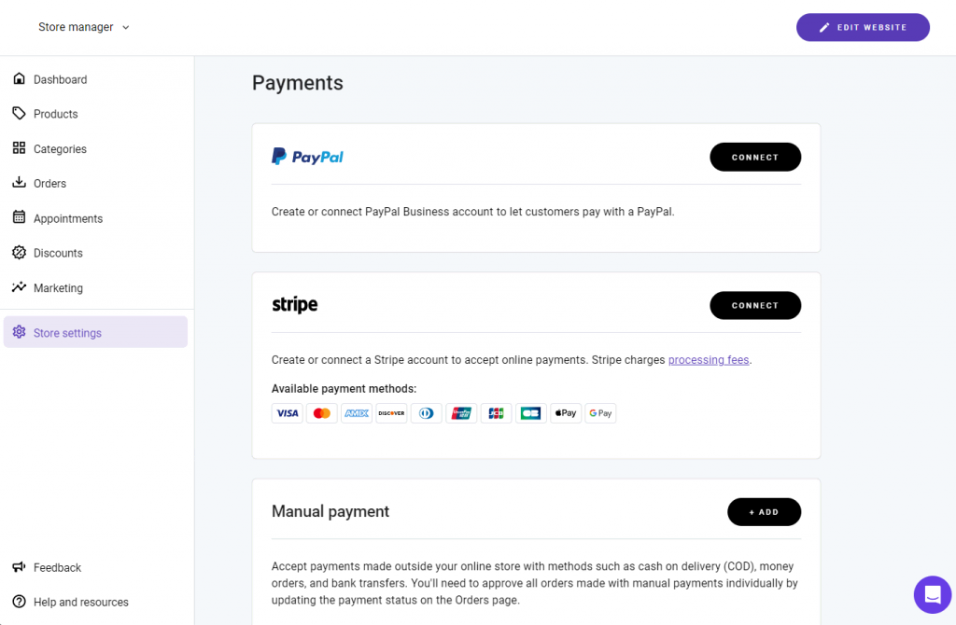
Task: Connect the Stripe account
Action: 754,305
